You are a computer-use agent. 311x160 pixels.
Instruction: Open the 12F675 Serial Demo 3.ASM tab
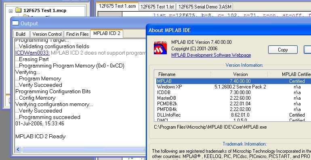[205, 7]
